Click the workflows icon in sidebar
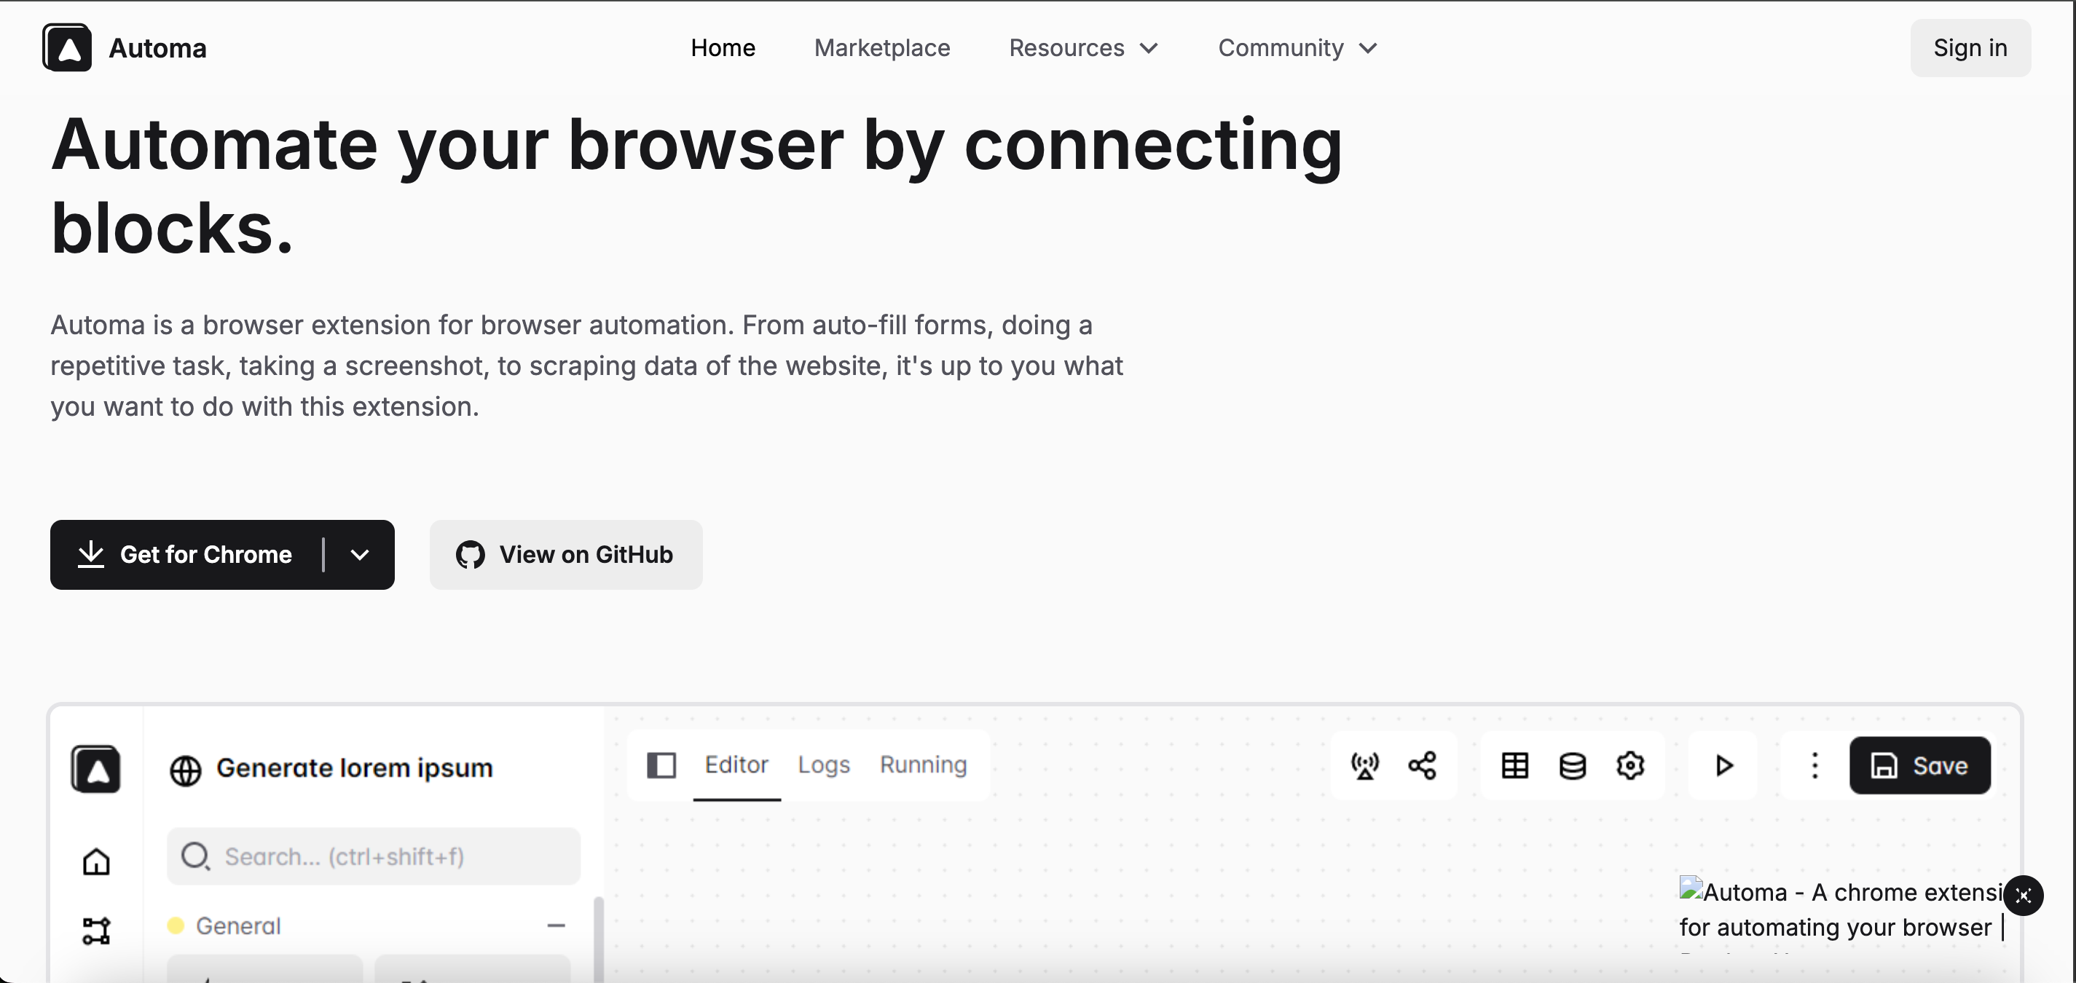 (97, 931)
